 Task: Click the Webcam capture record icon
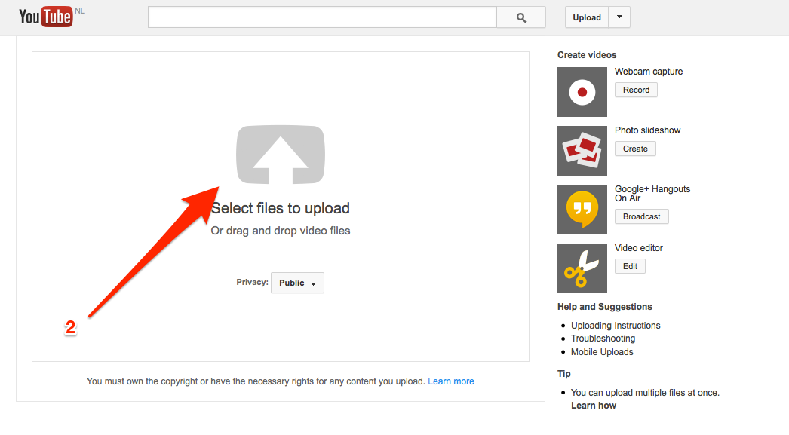pyautogui.click(x=582, y=92)
